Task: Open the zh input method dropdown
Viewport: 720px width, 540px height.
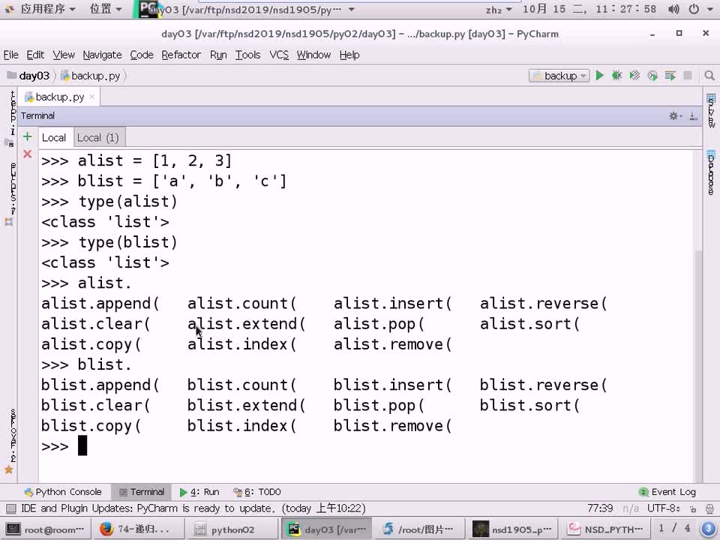Action: (x=499, y=10)
